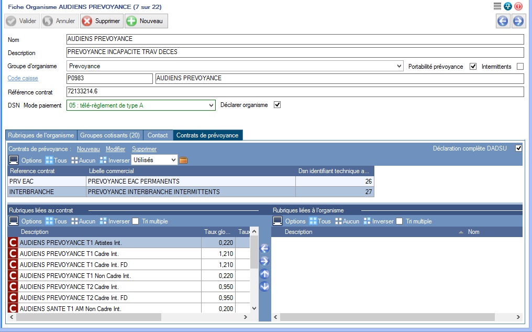
Task: Click the left transfer arrow between rubriques lists
Action: pyautogui.click(x=264, y=248)
